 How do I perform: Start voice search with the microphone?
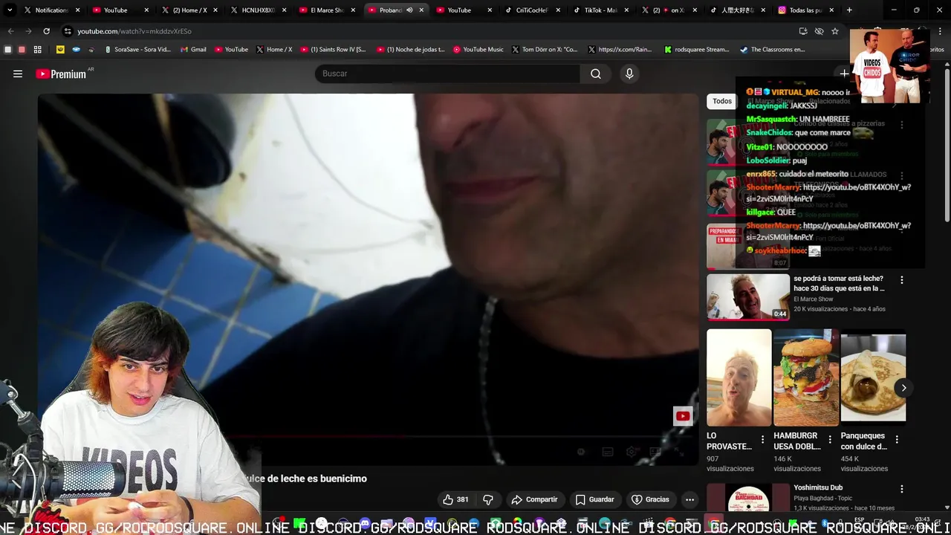click(x=629, y=74)
